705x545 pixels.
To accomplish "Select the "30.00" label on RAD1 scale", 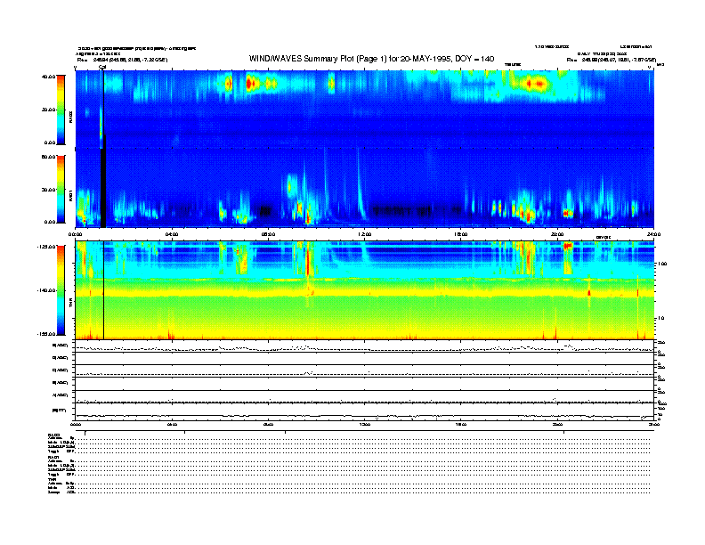I will click(48, 190).
